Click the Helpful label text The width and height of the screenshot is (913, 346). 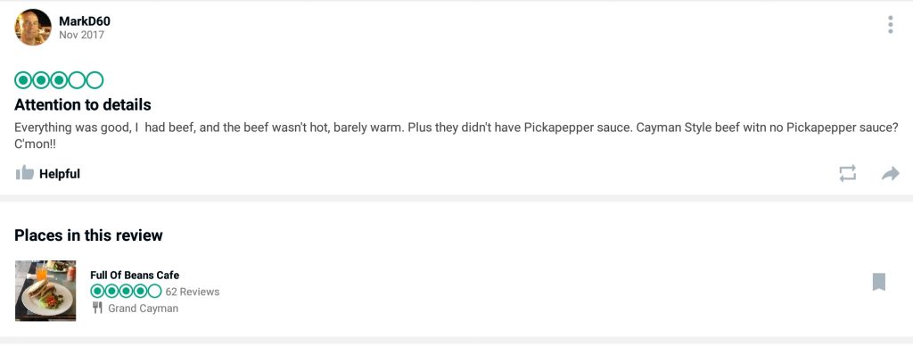(60, 174)
